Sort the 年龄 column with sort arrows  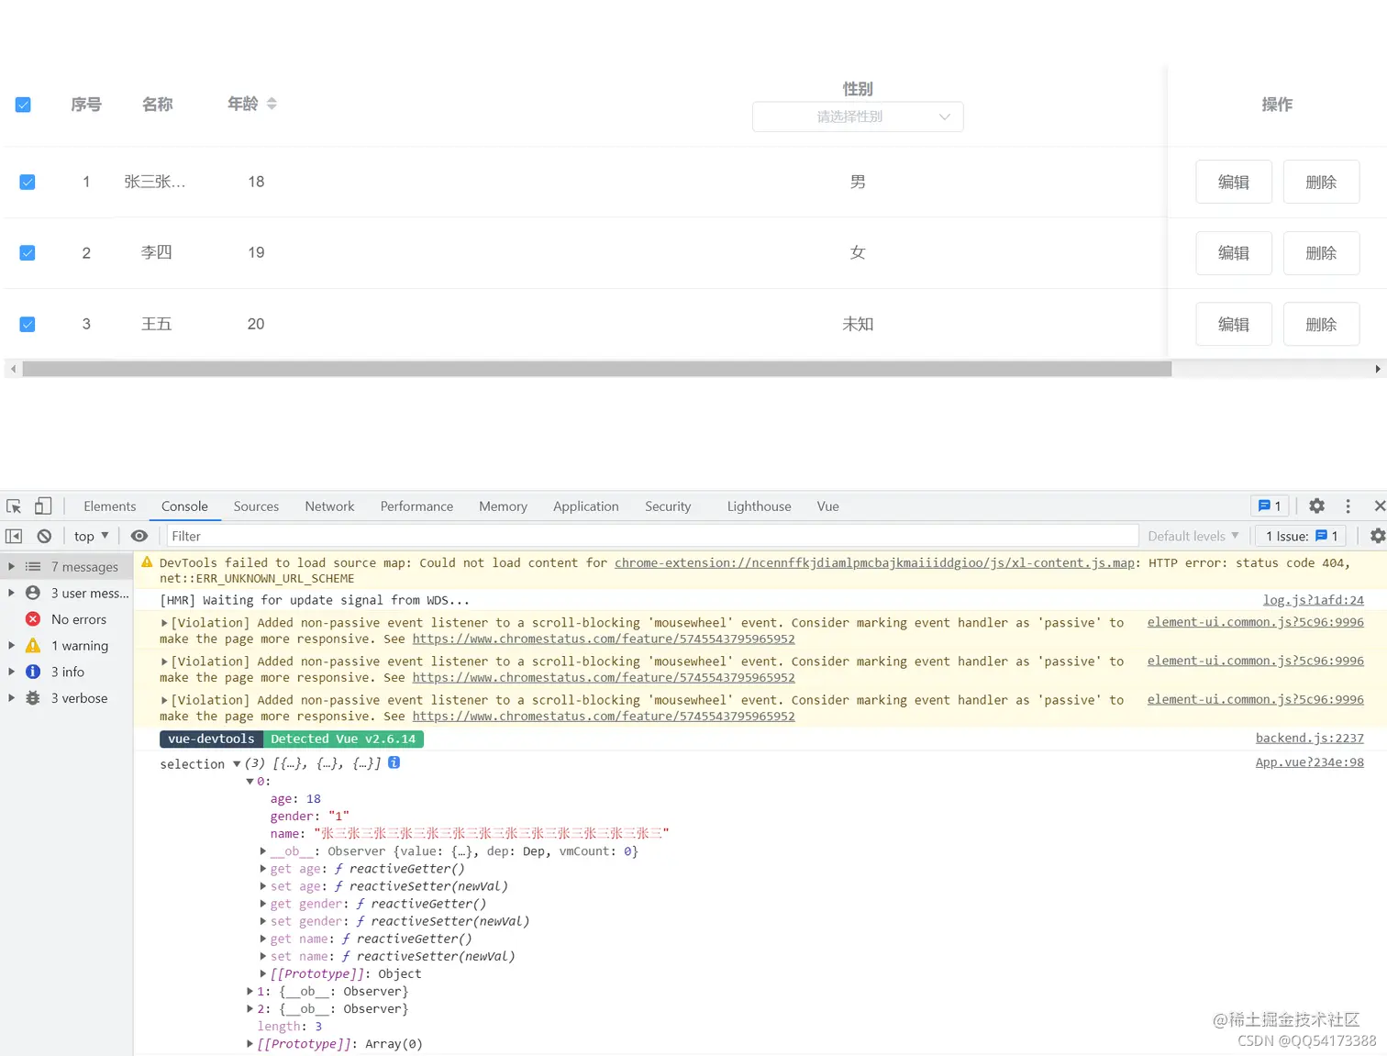272,104
